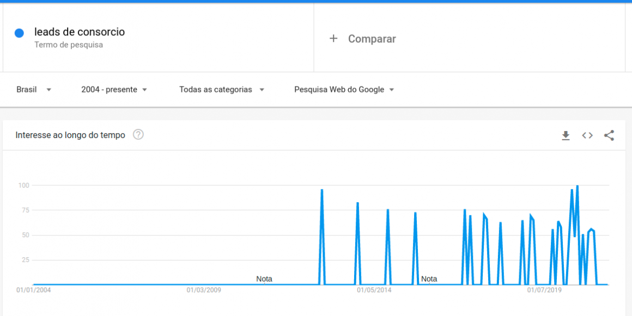
Task: Click the first spike on the chart line
Action: tap(322, 191)
